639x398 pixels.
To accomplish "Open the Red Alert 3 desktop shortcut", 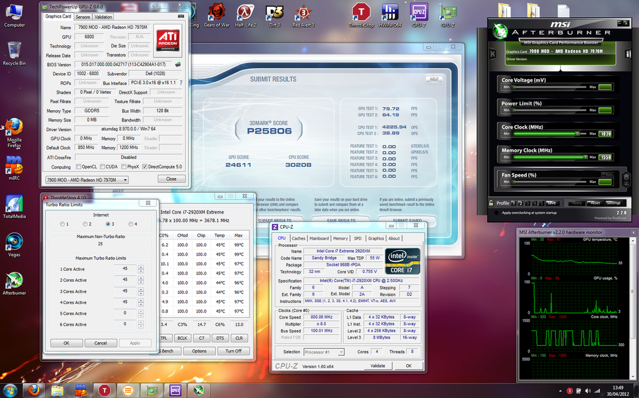I will point(303,15).
